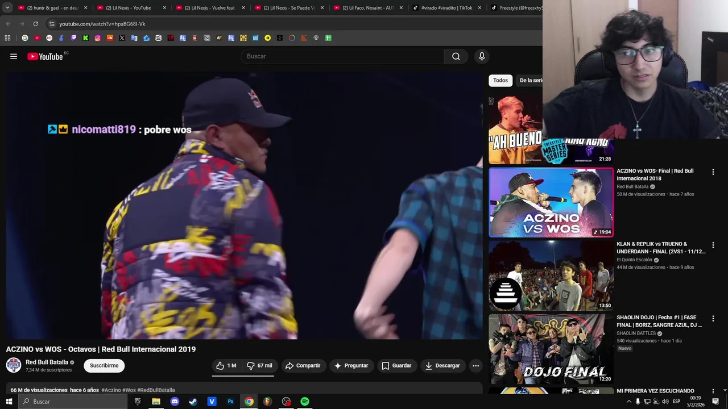Open the Preguntar AI button

click(351, 366)
